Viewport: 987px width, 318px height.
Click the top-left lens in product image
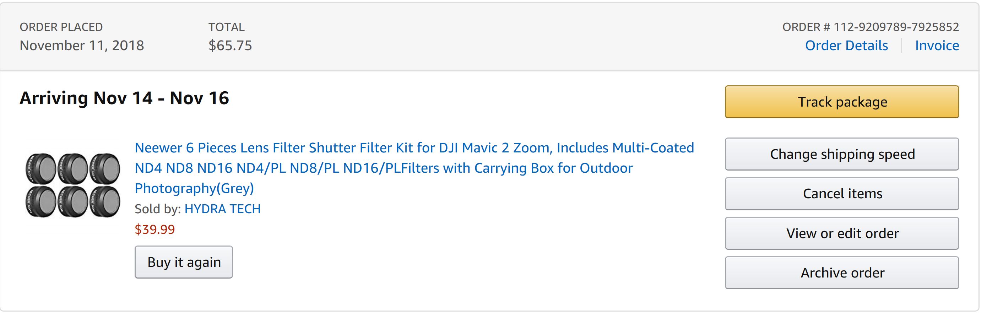tap(40, 168)
